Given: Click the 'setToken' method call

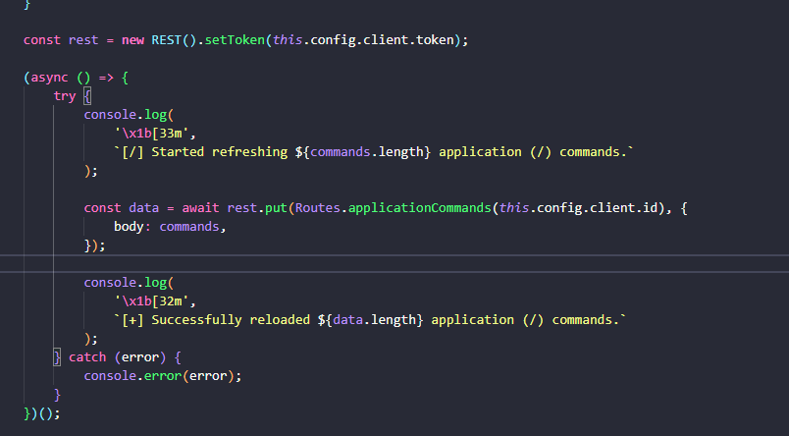Looking at the screenshot, I should 235,40.
